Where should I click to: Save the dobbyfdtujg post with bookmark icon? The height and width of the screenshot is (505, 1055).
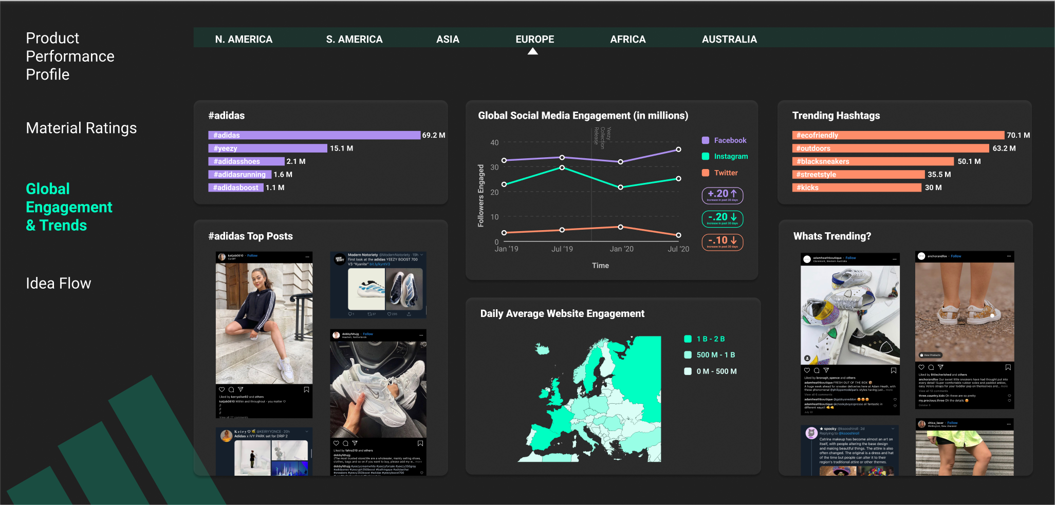[420, 443]
